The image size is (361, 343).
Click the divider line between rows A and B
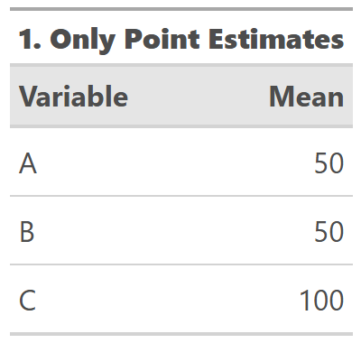click(x=181, y=196)
